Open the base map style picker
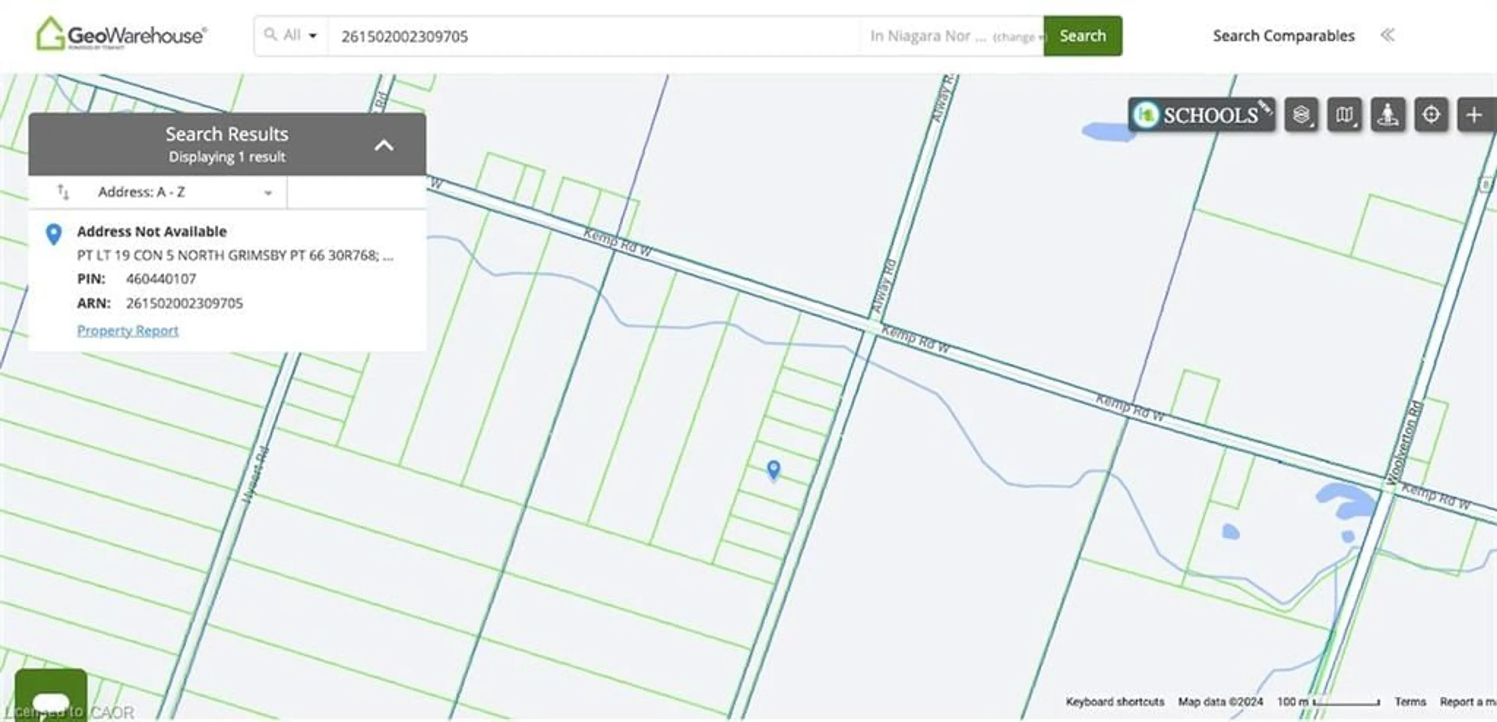The height and width of the screenshot is (722, 1497). (1345, 115)
